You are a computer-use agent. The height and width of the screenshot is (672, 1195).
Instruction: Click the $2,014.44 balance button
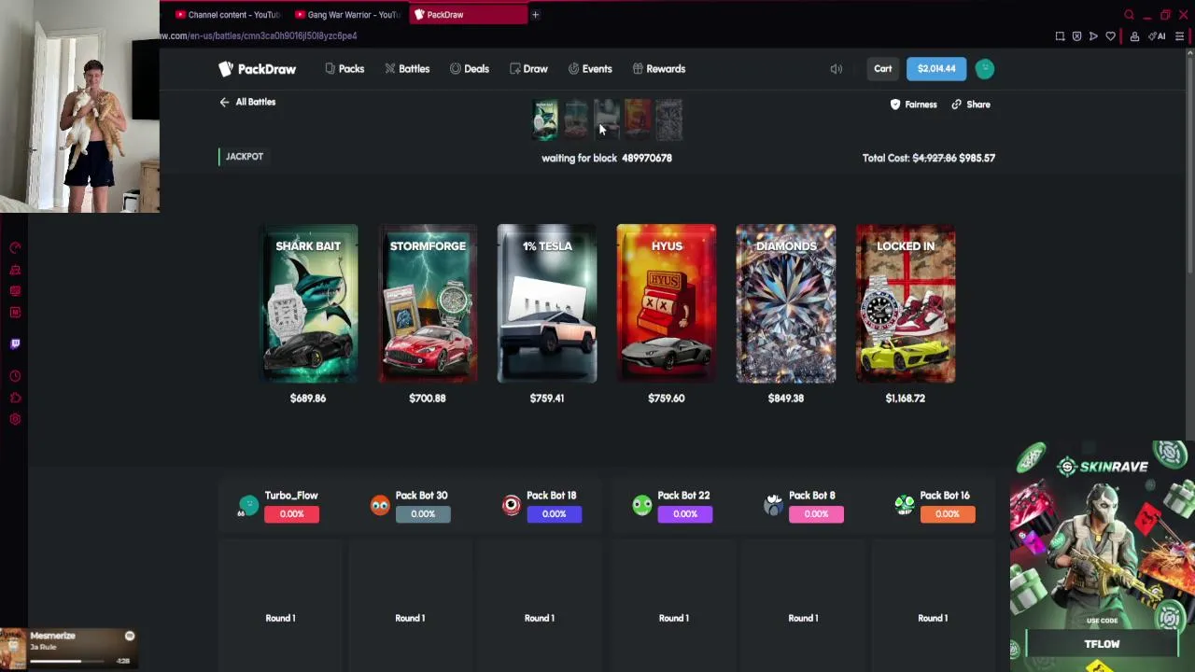tap(936, 69)
